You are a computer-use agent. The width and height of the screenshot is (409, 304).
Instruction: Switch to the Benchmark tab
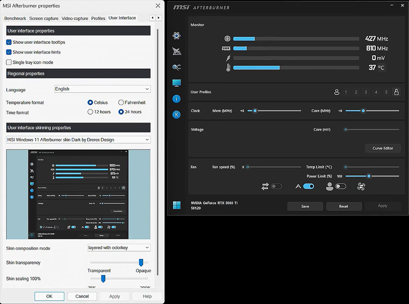tap(15, 18)
